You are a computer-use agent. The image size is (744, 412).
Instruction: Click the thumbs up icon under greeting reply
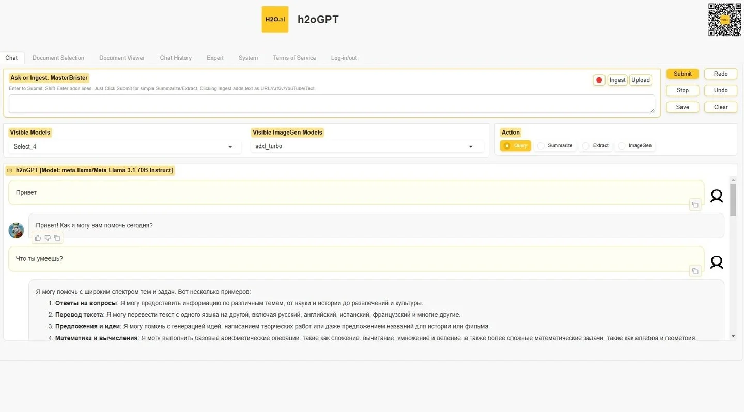pos(38,238)
